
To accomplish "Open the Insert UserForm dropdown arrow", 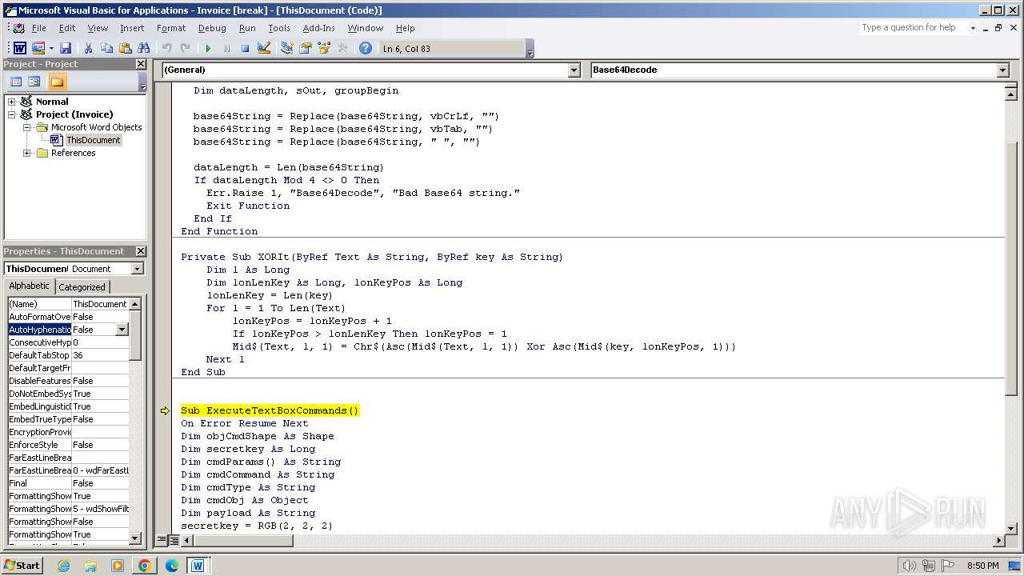I will pyautogui.click(x=51, y=49).
